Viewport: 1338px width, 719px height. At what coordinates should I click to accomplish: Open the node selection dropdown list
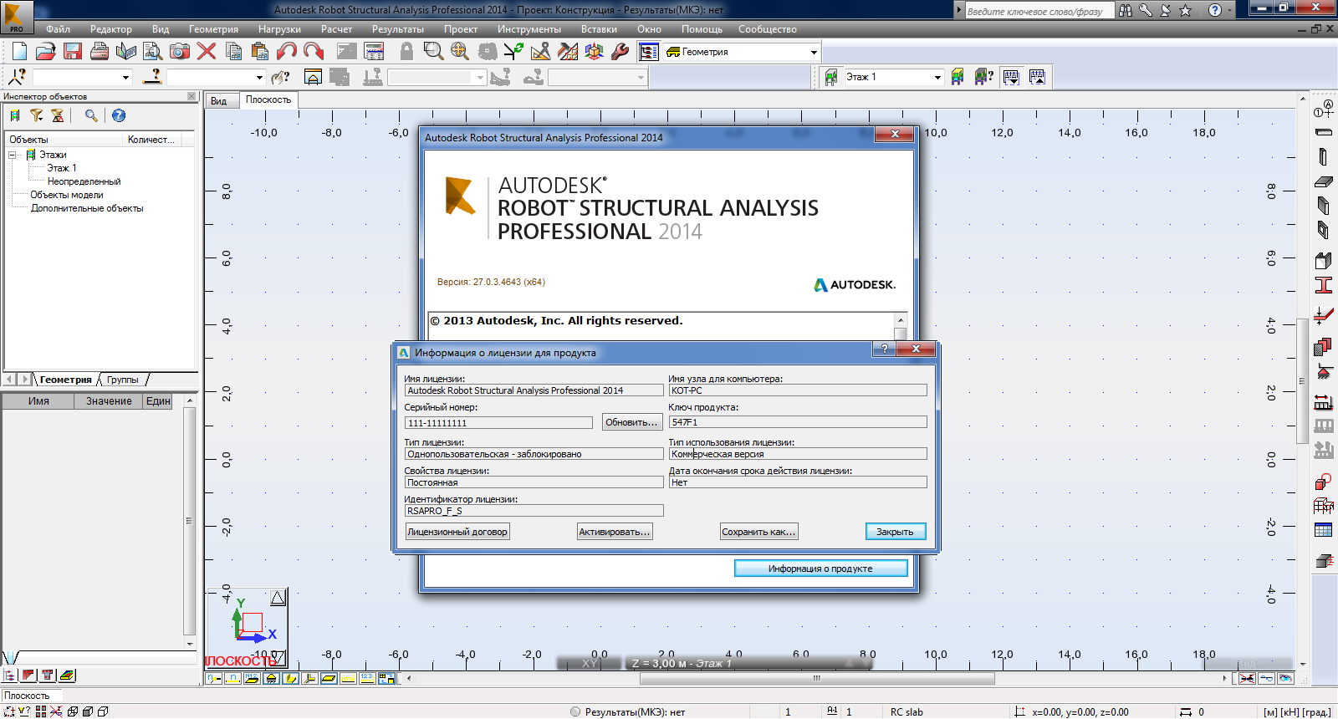click(126, 77)
